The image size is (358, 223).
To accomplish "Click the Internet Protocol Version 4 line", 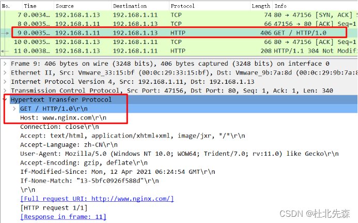I will pyautogui.click(x=132, y=82).
